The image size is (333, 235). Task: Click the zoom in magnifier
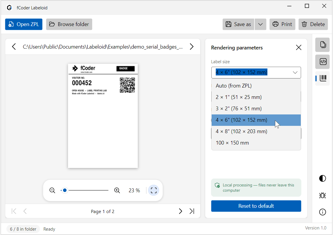pyautogui.click(x=117, y=191)
